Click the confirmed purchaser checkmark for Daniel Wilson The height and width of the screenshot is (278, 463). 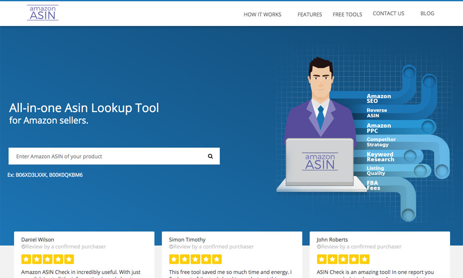coord(24,247)
